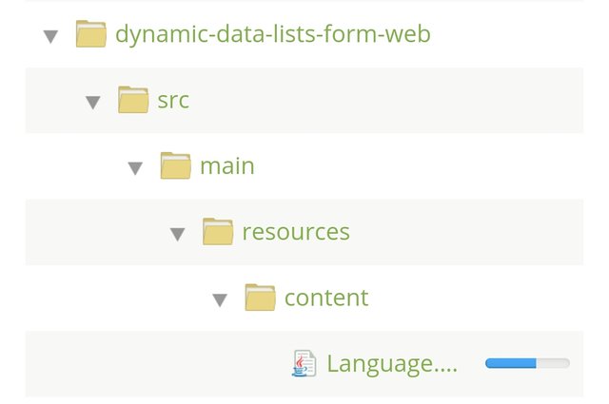Open the content folder label
Screen dimensions: 609x404
[x=326, y=298]
